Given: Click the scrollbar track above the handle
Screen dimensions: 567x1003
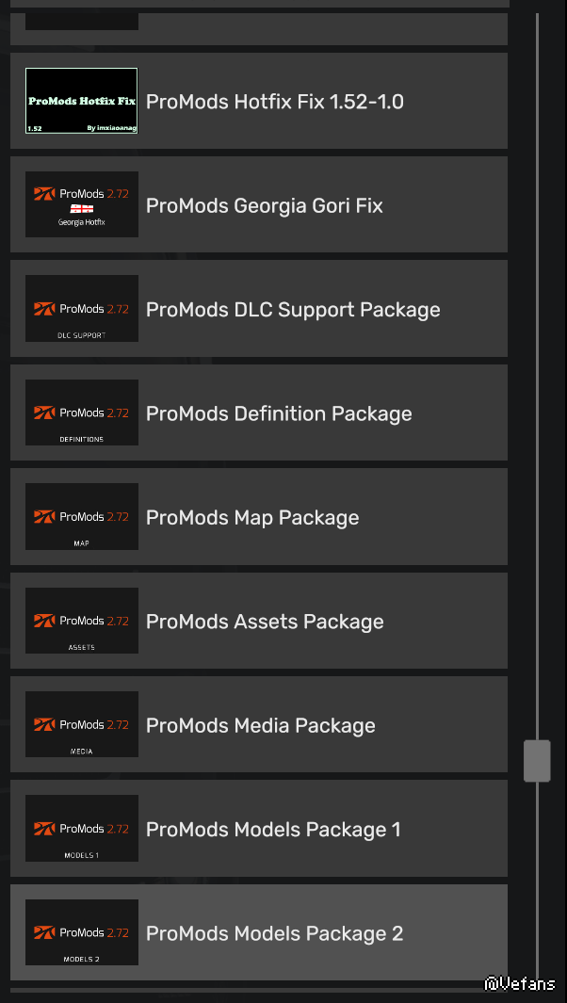Looking at the screenshot, I should [537, 377].
